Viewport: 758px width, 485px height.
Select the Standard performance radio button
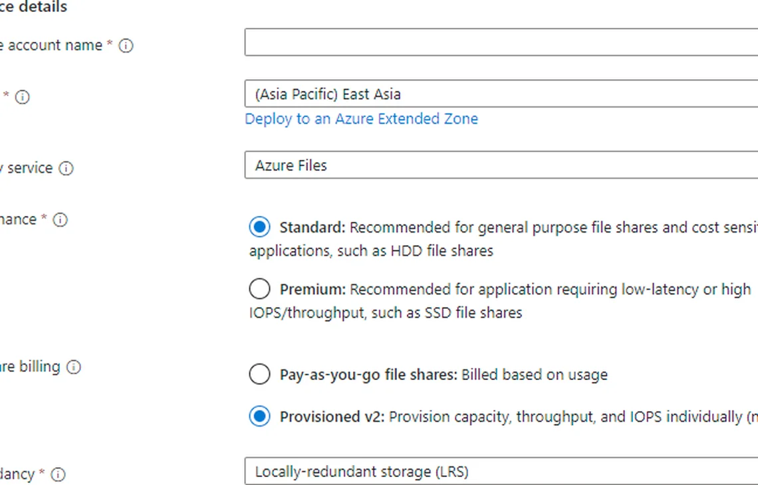259,227
